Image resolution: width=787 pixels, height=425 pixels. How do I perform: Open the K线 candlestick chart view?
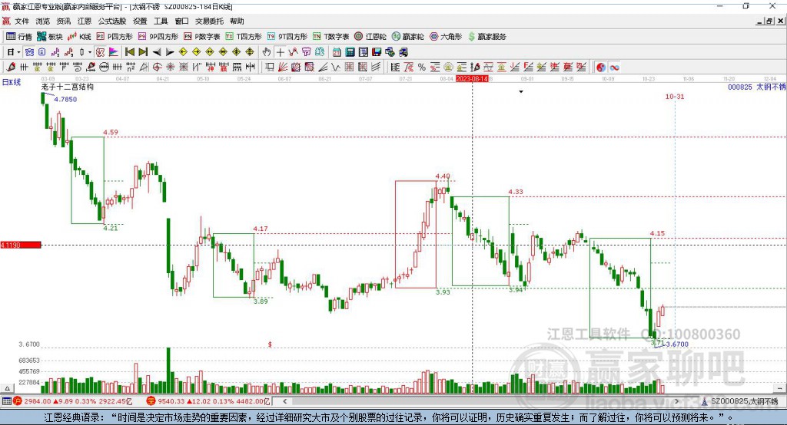pyautogui.click(x=79, y=36)
